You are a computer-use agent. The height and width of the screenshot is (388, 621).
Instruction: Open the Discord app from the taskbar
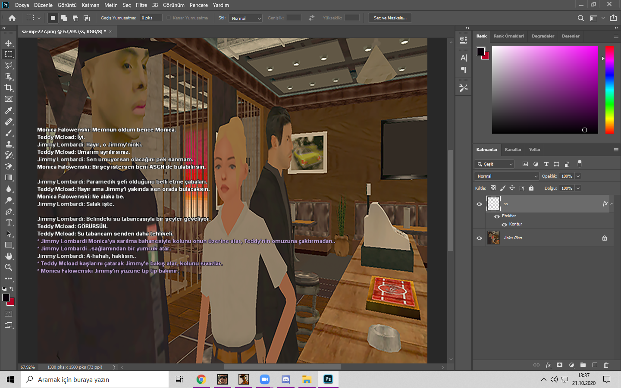pos(285,379)
